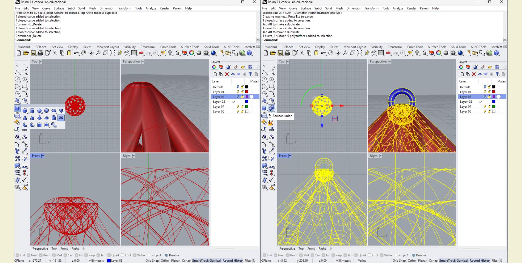
Task: Open the Solid menu in left window
Action: coord(81,8)
